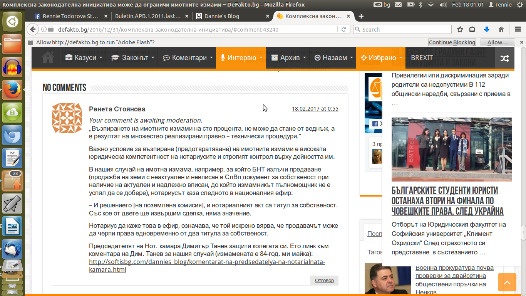This screenshot has width=526, height=296.
Task: Open a new tab with the plus icon
Action: point(361,16)
